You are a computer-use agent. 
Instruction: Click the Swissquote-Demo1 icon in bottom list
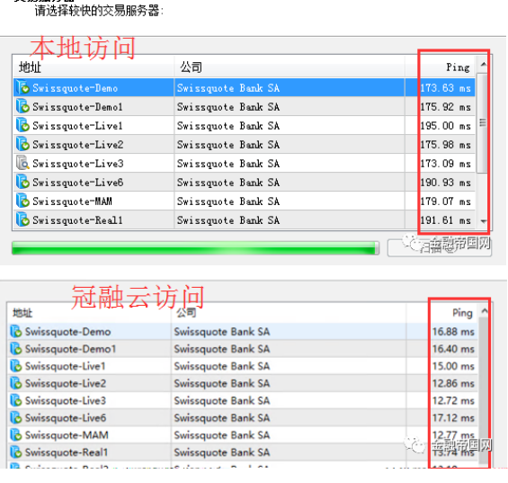[x=16, y=349]
